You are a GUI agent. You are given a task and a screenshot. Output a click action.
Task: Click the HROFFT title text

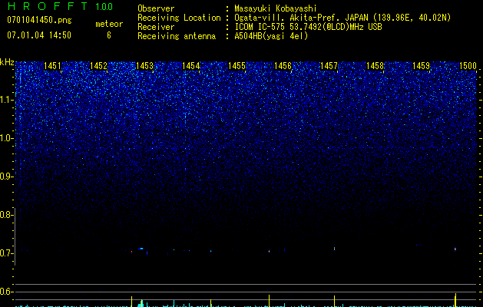coord(48,6)
